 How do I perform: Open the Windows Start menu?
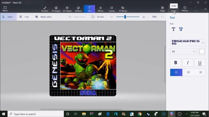click(x=4, y=114)
